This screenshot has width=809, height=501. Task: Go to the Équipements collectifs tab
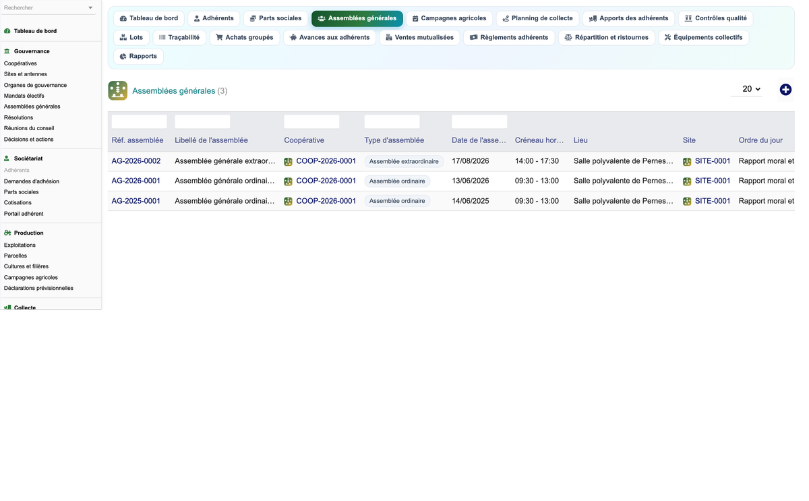coord(704,37)
